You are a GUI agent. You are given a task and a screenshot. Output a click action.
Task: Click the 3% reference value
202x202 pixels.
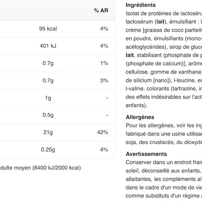click(x=104, y=81)
